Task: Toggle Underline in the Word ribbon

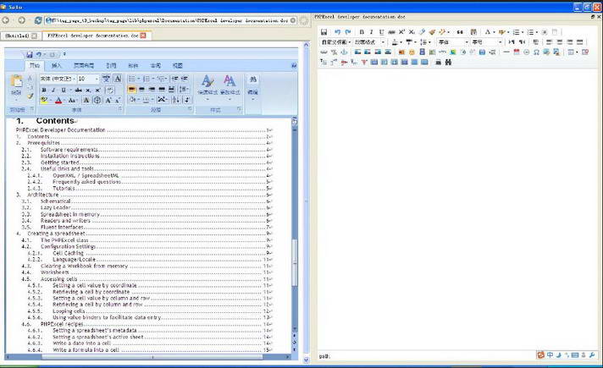Action: [x=64, y=90]
